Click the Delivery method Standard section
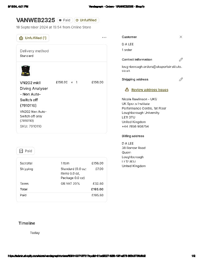 (34, 53)
